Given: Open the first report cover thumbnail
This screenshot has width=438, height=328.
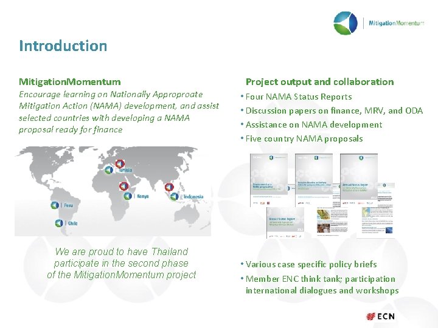Looking at the screenshot, I should tap(269, 180).
